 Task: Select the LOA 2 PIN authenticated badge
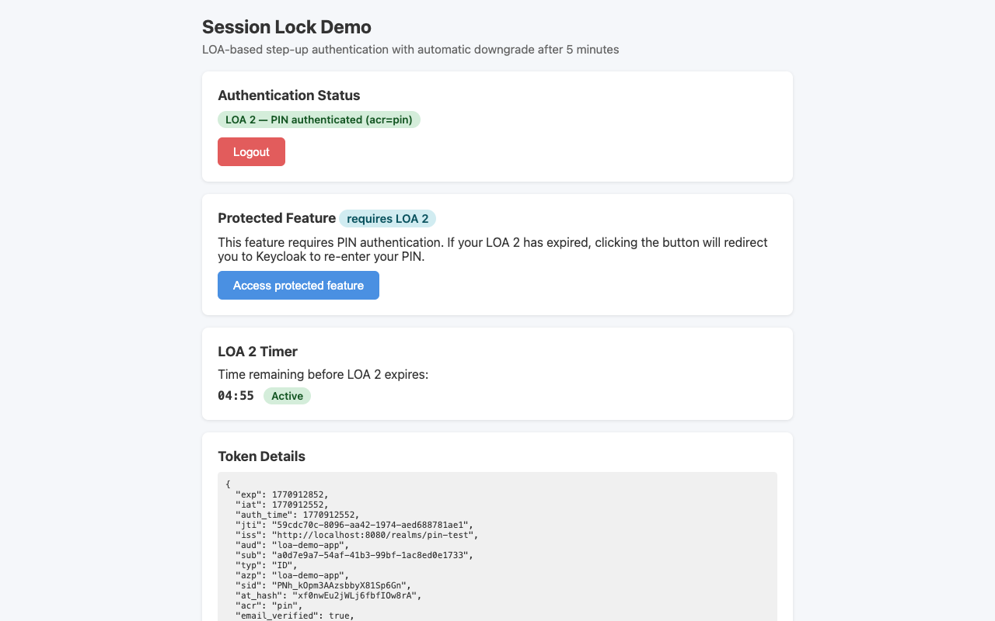click(x=319, y=120)
